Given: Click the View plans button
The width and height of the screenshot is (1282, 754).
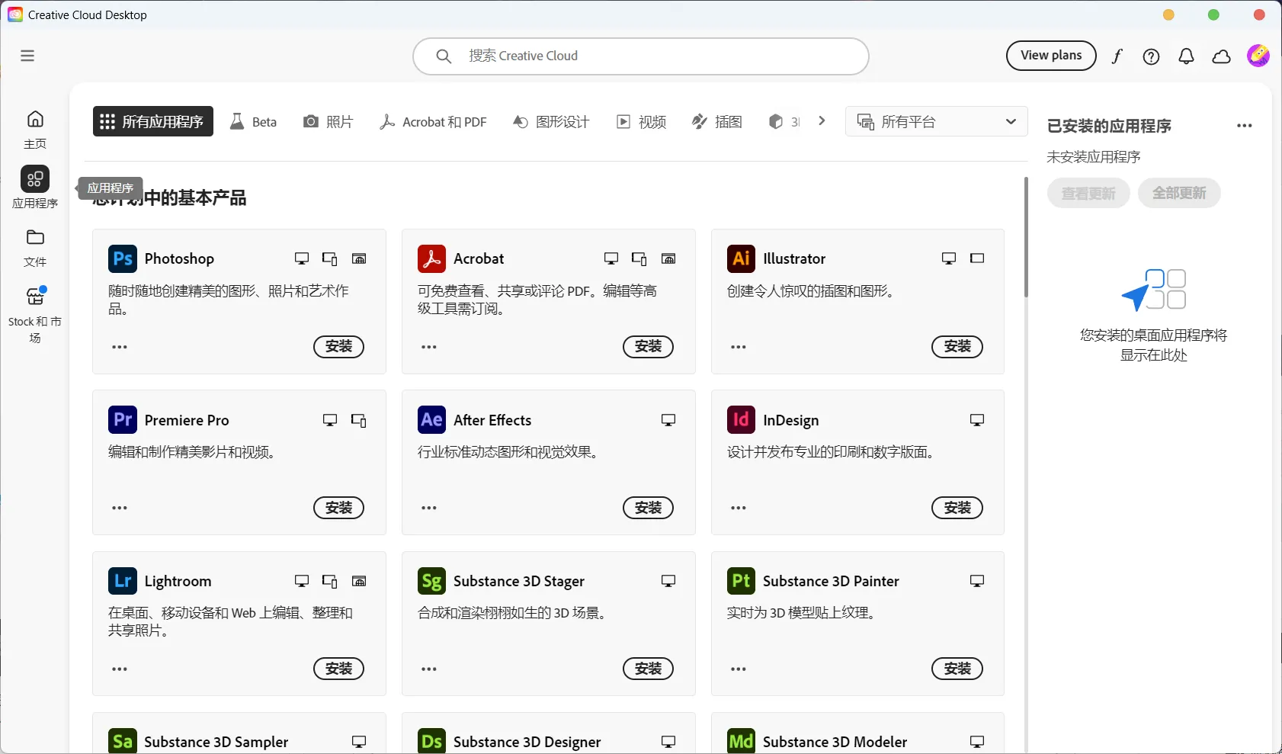Looking at the screenshot, I should [1051, 56].
